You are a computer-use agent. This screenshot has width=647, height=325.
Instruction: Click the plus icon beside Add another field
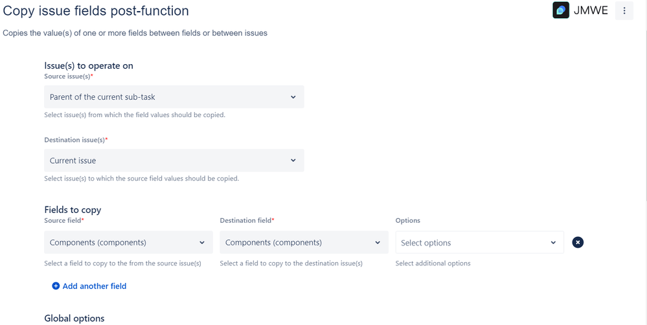point(56,286)
